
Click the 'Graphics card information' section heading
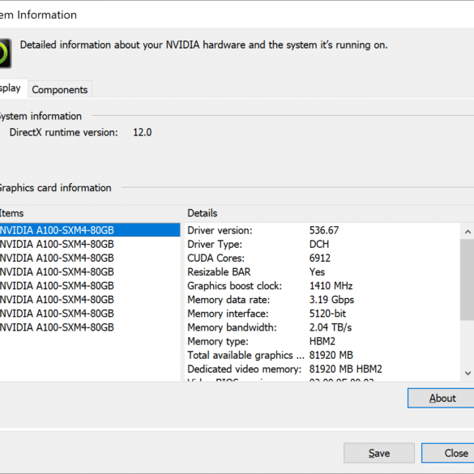click(x=55, y=188)
